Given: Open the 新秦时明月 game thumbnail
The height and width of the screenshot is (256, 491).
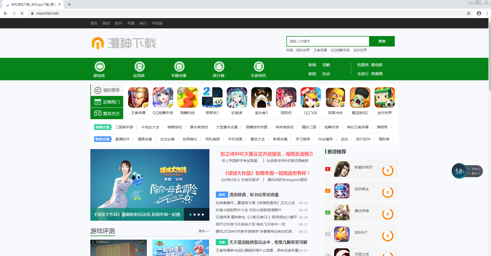Looking at the screenshot, I should click(x=342, y=169).
